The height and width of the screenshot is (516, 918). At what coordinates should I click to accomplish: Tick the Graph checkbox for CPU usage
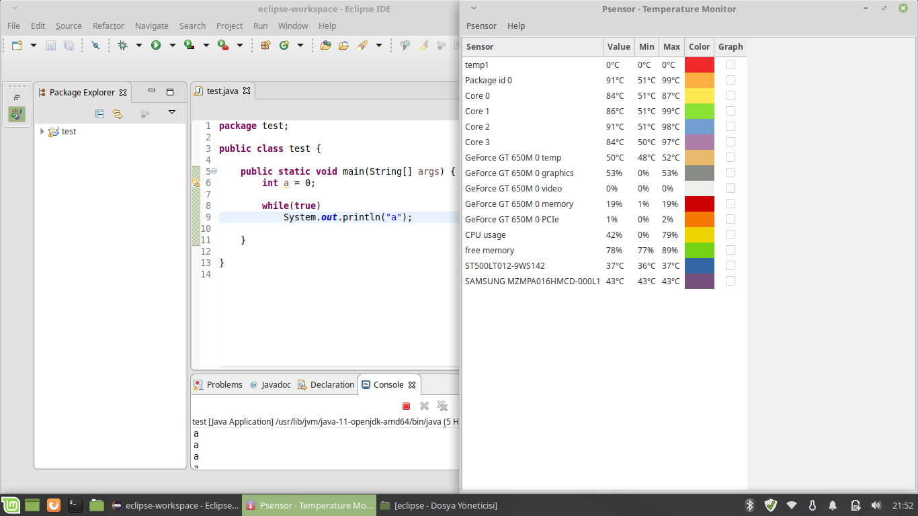[731, 234]
